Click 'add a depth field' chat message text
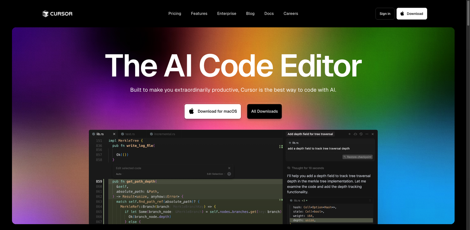Screen dimensions: 470x230 point(319,148)
